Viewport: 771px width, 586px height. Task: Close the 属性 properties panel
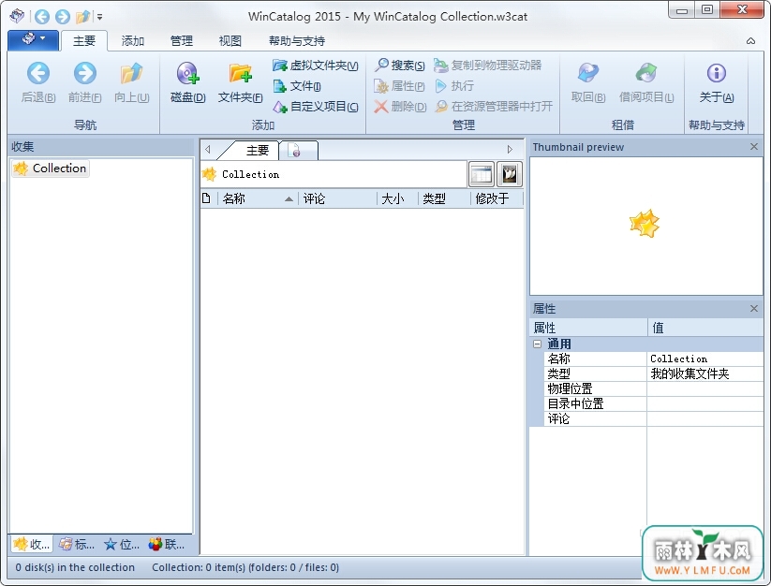[754, 308]
